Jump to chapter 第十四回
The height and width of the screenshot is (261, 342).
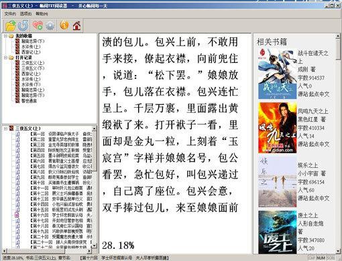pos(61,204)
